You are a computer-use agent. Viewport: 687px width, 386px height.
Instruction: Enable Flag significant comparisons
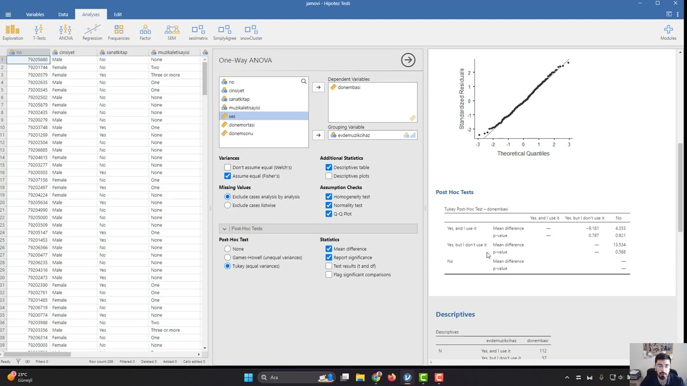[328, 274]
